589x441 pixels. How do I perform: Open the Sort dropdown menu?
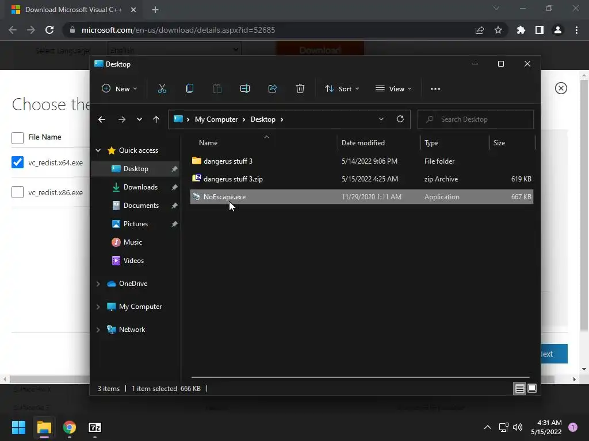342,89
